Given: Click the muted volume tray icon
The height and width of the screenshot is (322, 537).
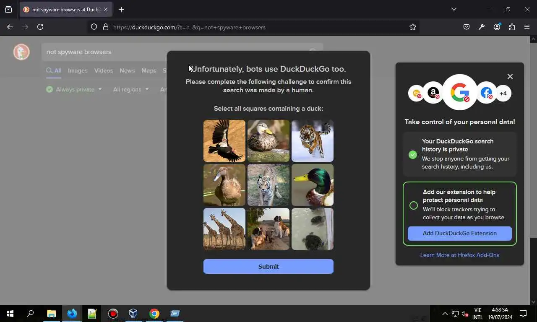Looking at the screenshot, I should (x=465, y=314).
